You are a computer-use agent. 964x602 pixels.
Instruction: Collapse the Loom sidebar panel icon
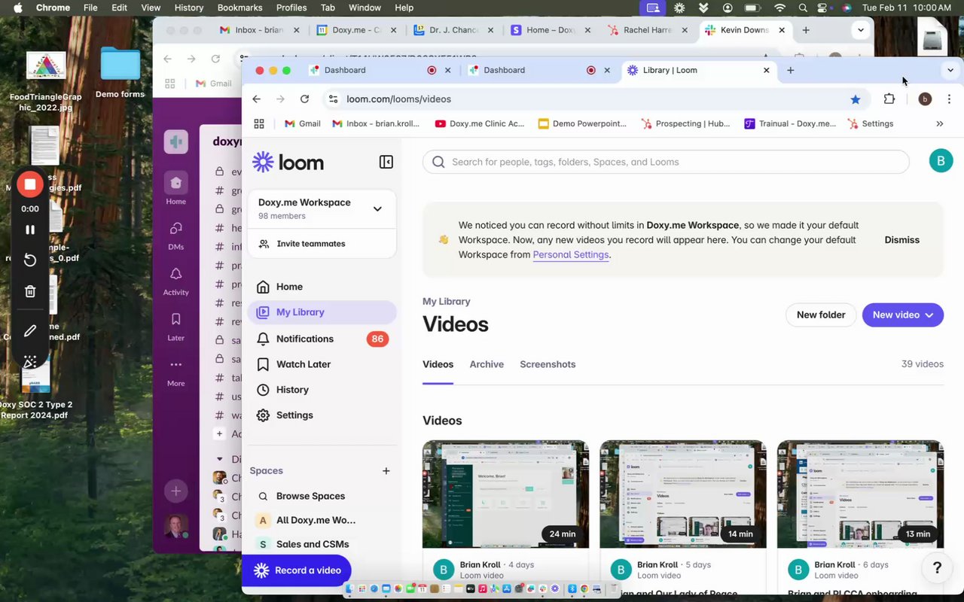click(386, 162)
